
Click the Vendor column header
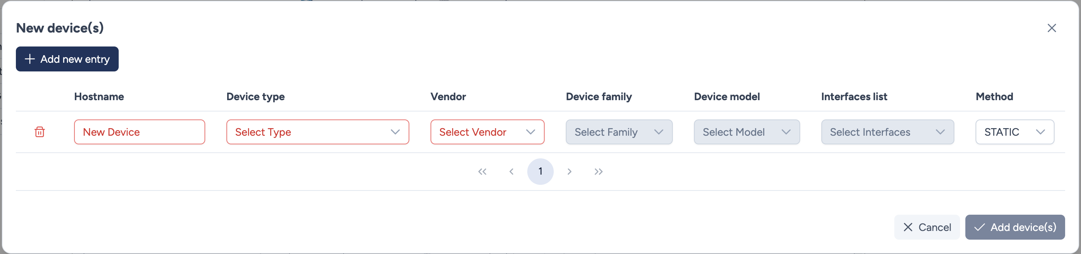pos(448,96)
